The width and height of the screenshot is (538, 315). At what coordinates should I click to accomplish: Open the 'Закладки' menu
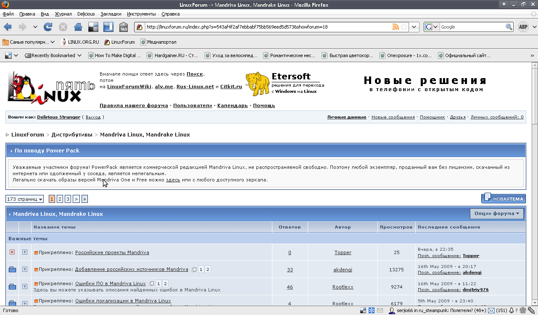[111, 14]
